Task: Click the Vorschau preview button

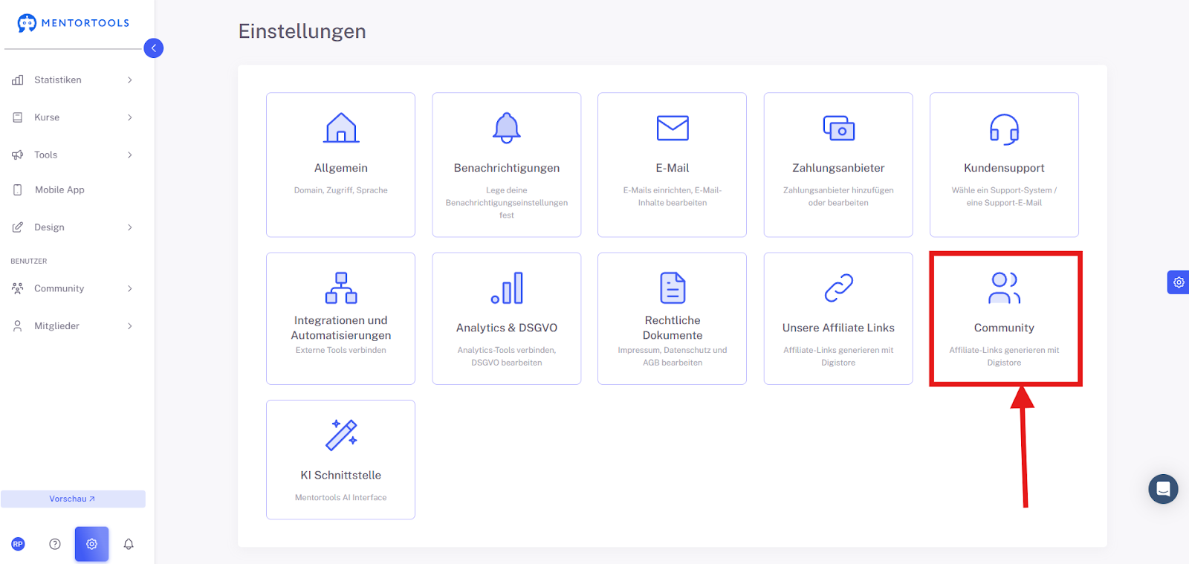Action: (73, 499)
